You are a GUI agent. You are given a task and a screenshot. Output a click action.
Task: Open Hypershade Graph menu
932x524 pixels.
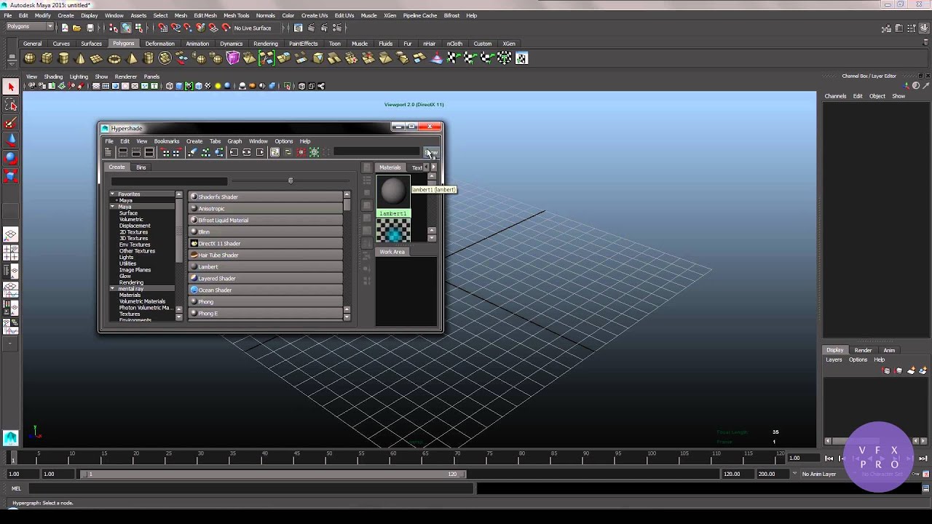(234, 141)
